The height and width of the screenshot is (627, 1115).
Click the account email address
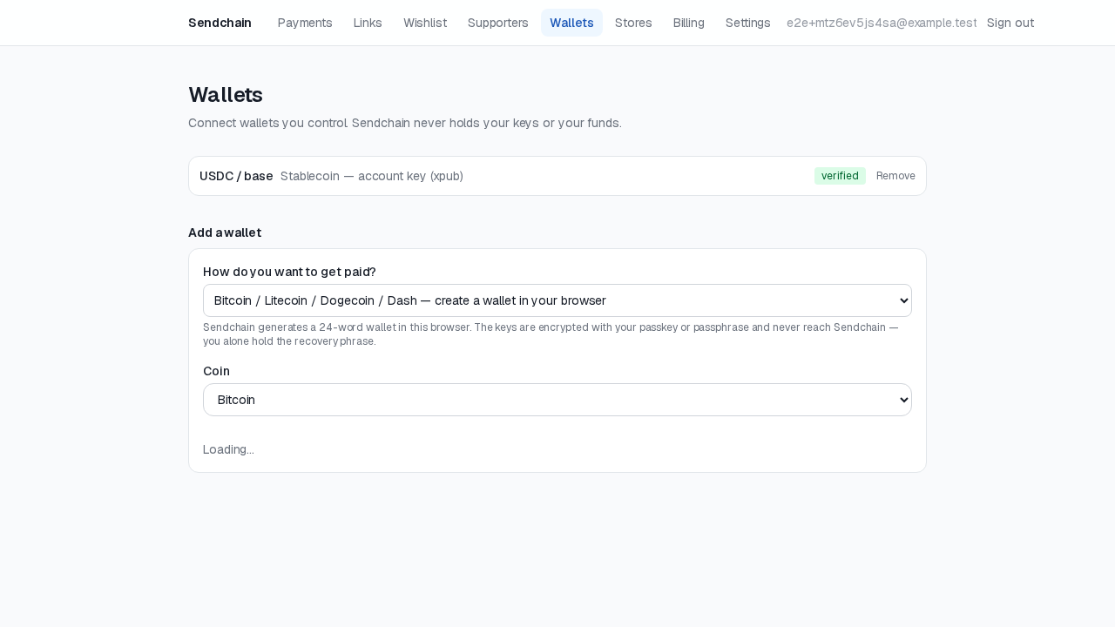[x=882, y=23]
